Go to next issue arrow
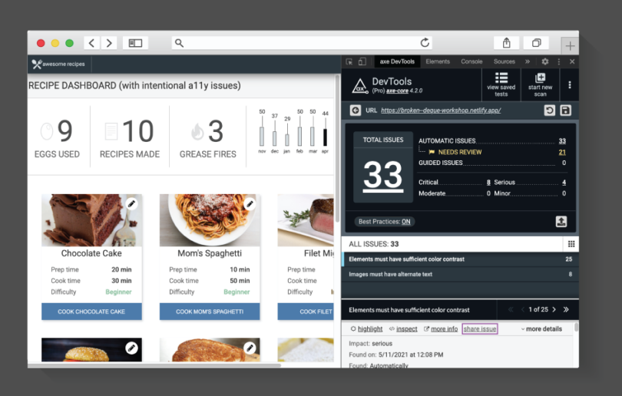Screen dimensions: 622x396 (554, 309)
